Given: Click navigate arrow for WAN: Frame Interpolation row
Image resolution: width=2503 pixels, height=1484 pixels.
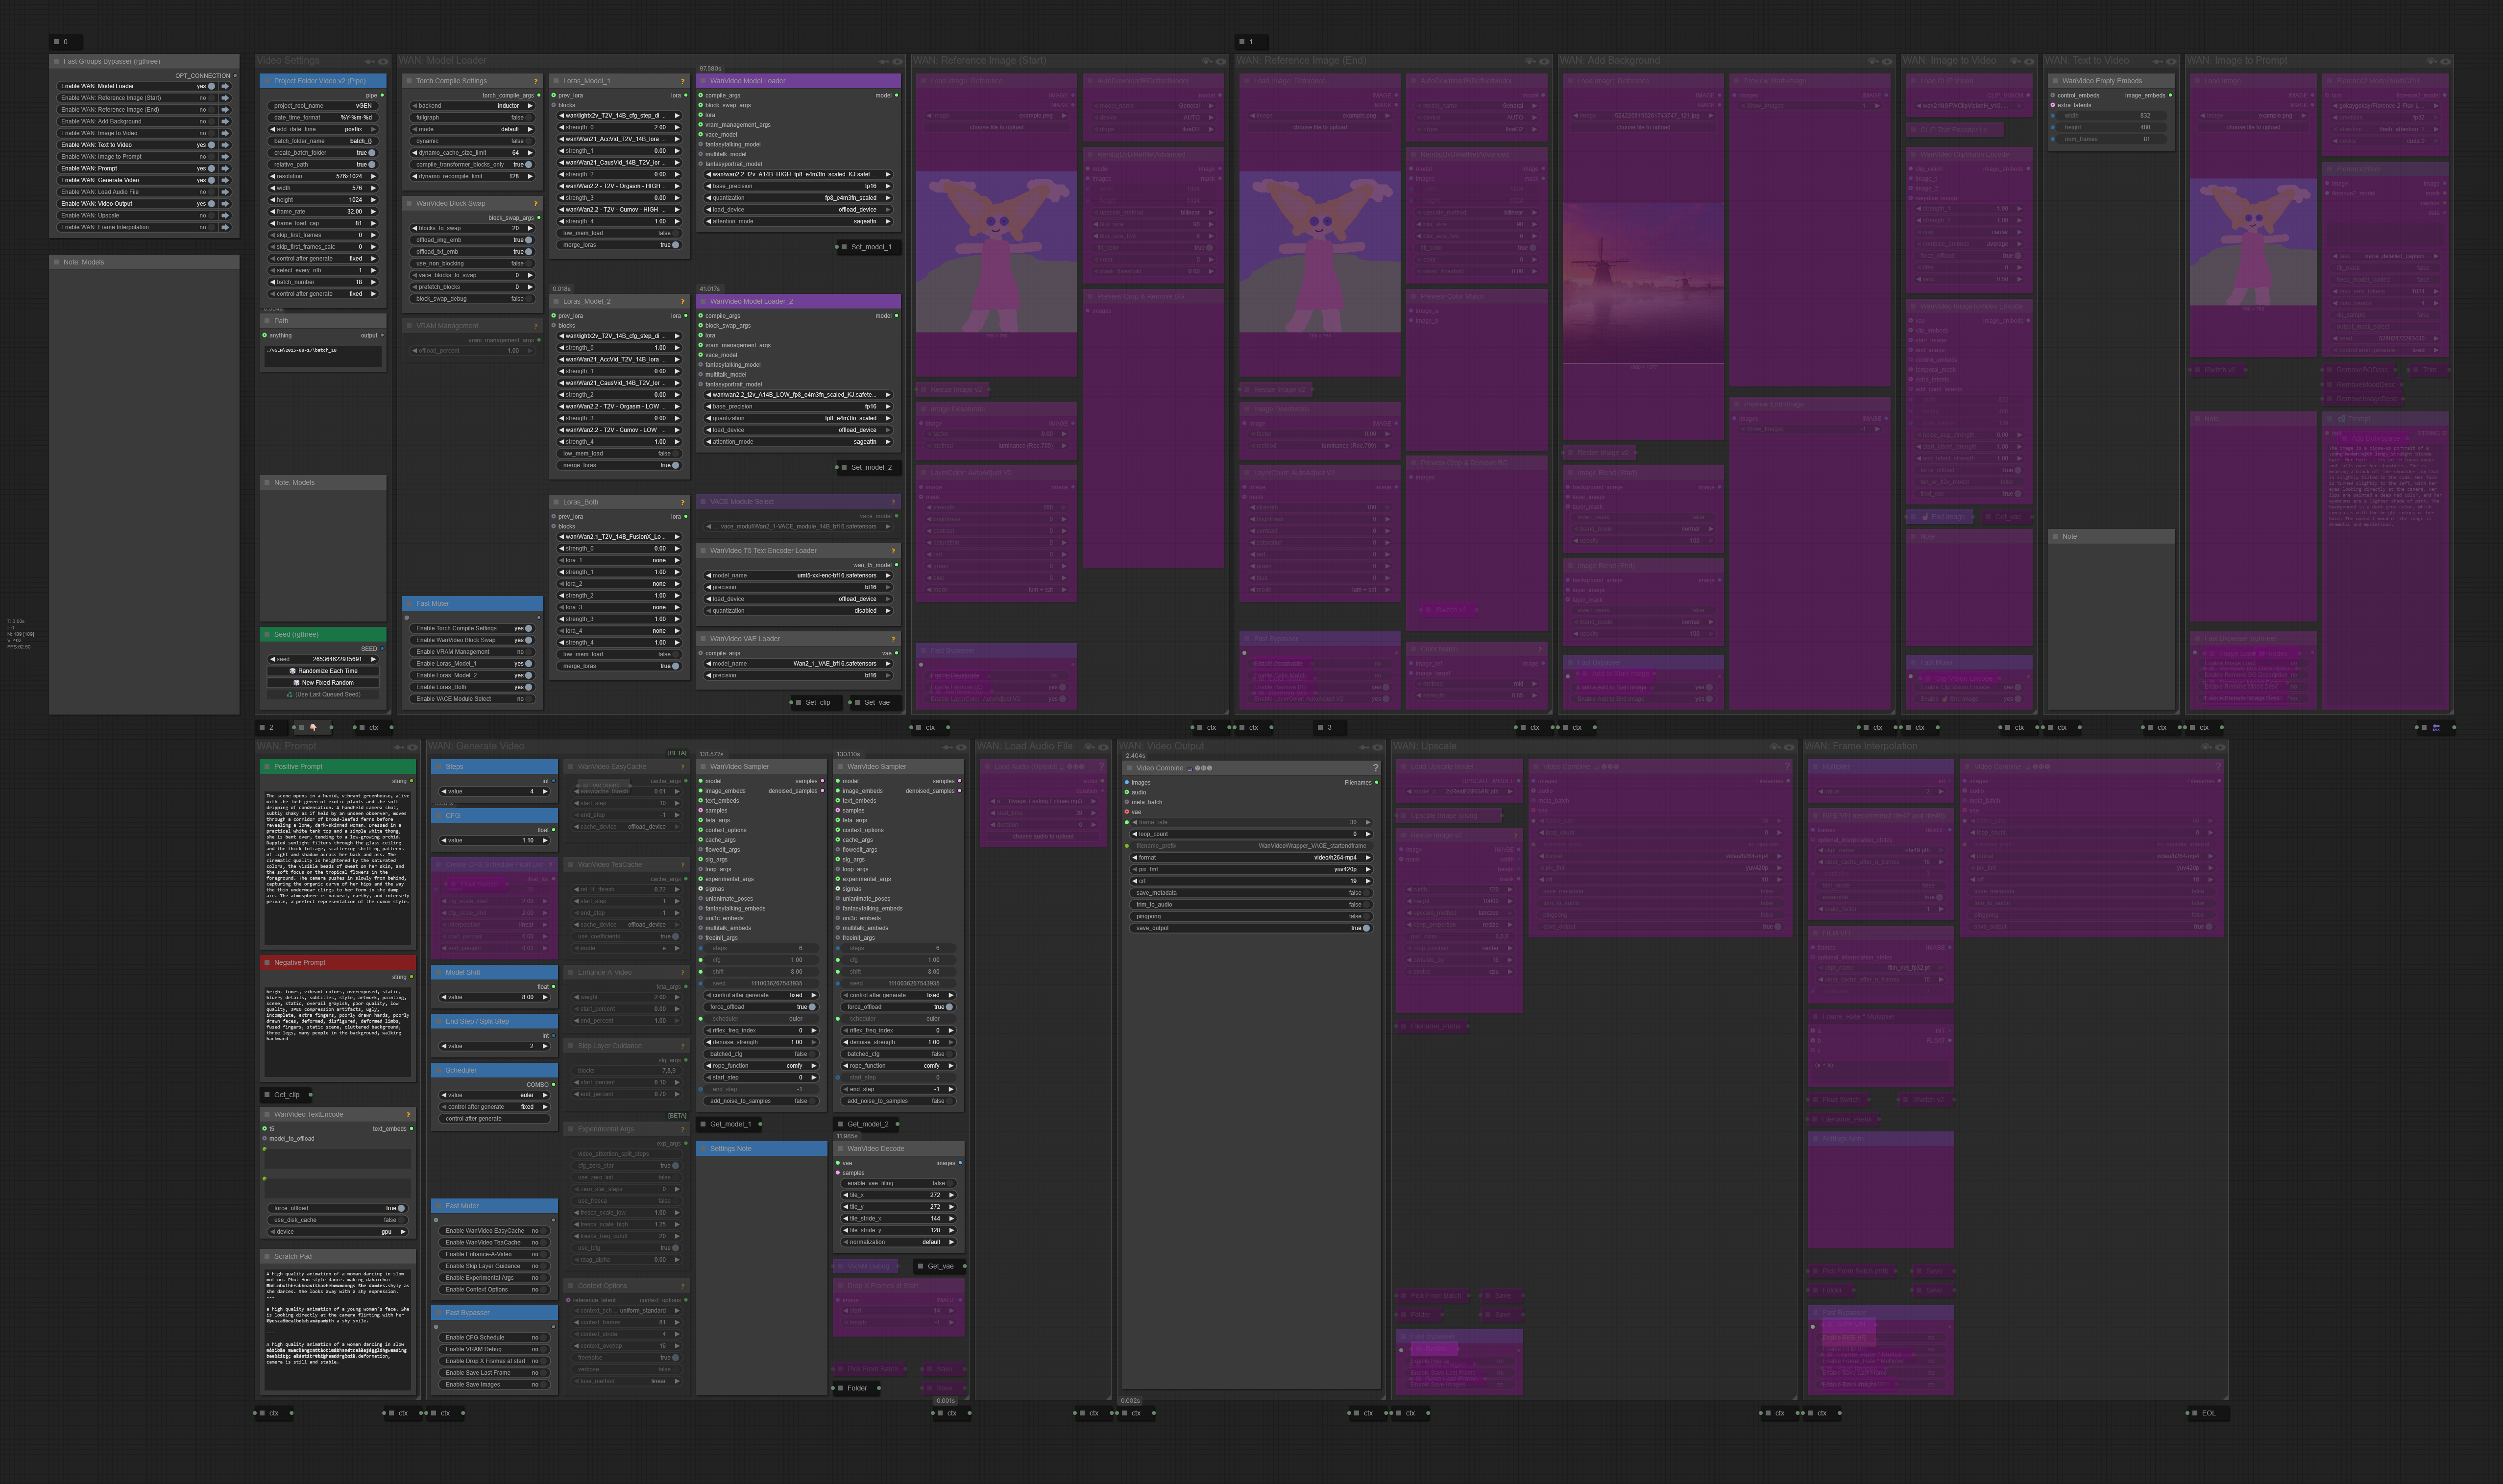Looking at the screenshot, I should tap(226, 227).
